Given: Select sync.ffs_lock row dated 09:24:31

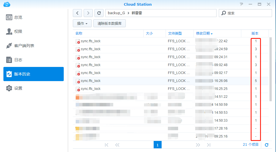Looking at the screenshot, I should tap(171, 57).
